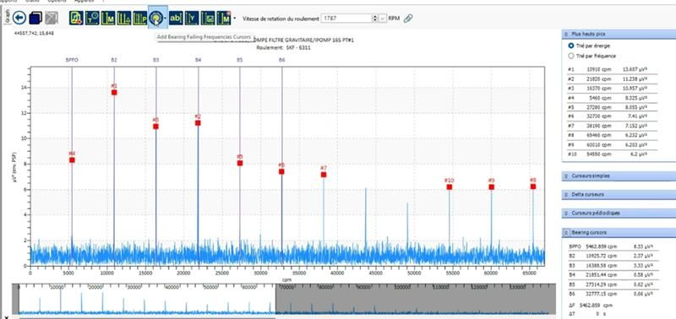The width and height of the screenshot is (676, 319).
Task: Click the B4 cursor label above the graph
Action: pyautogui.click(x=199, y=60)
